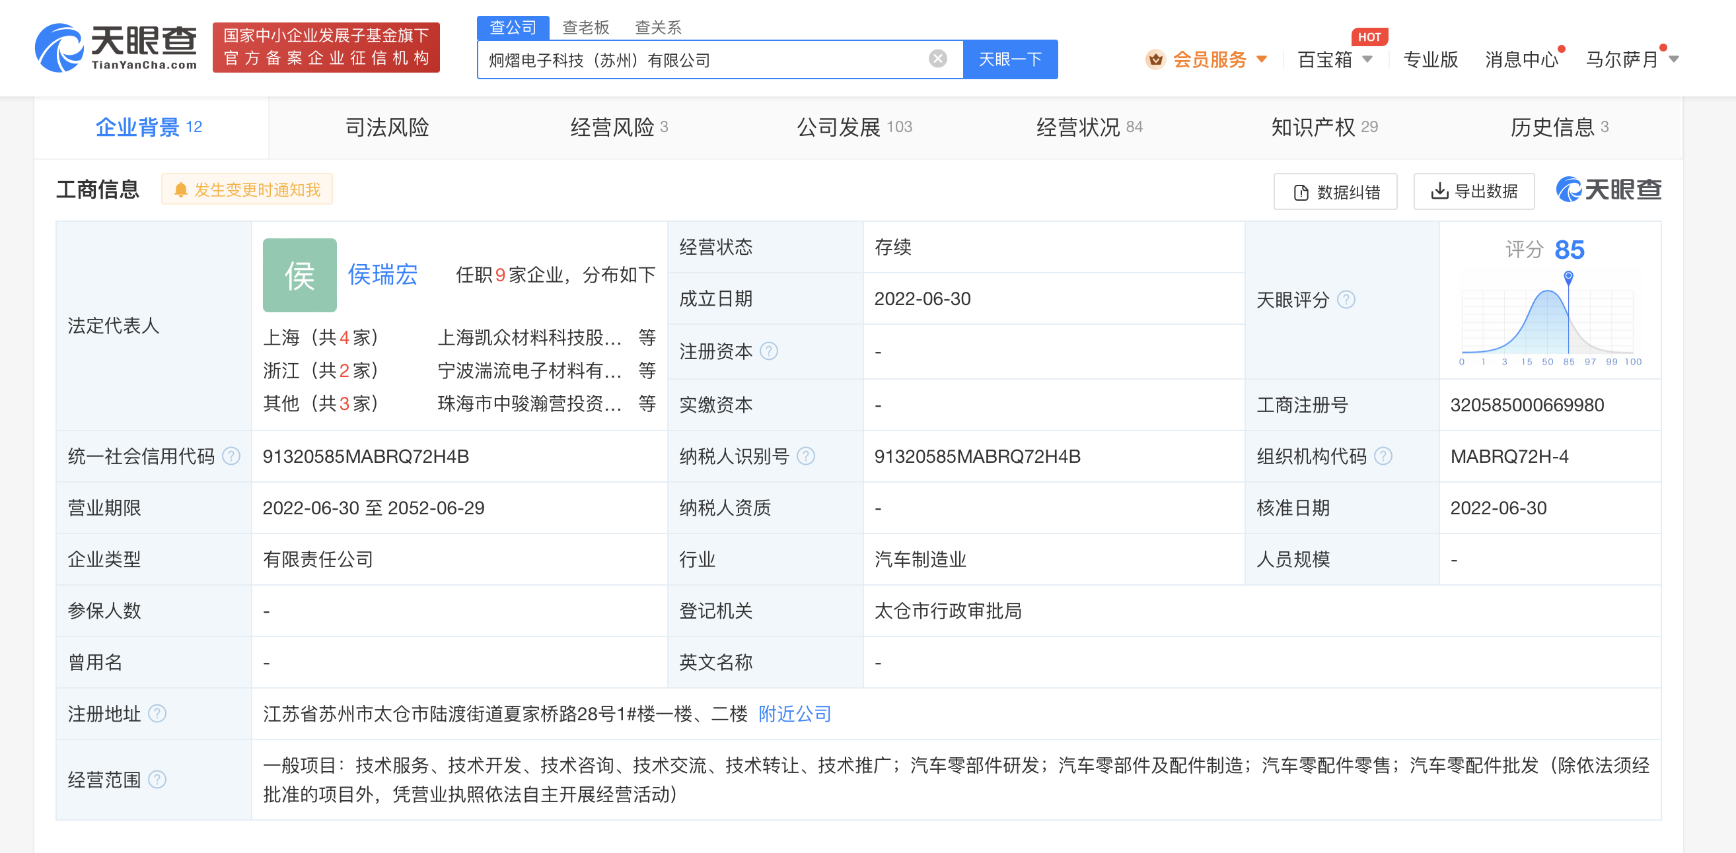The width and height of the screenshot is (1736, 853).
Task: Switch to the 查关系 search tab
Action: click(x=659, y=27)
